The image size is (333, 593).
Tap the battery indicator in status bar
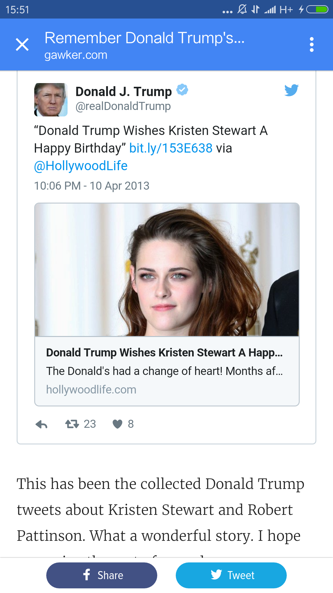pos(317,10)
